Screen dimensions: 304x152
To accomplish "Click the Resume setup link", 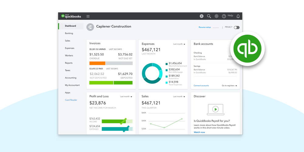I will [x=205, y=27].
